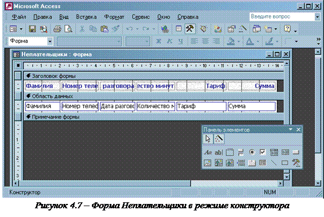This screenshot has height=217, width=324.
Task: Click the Print toolbar icon
Action: (x=57, y=29)
